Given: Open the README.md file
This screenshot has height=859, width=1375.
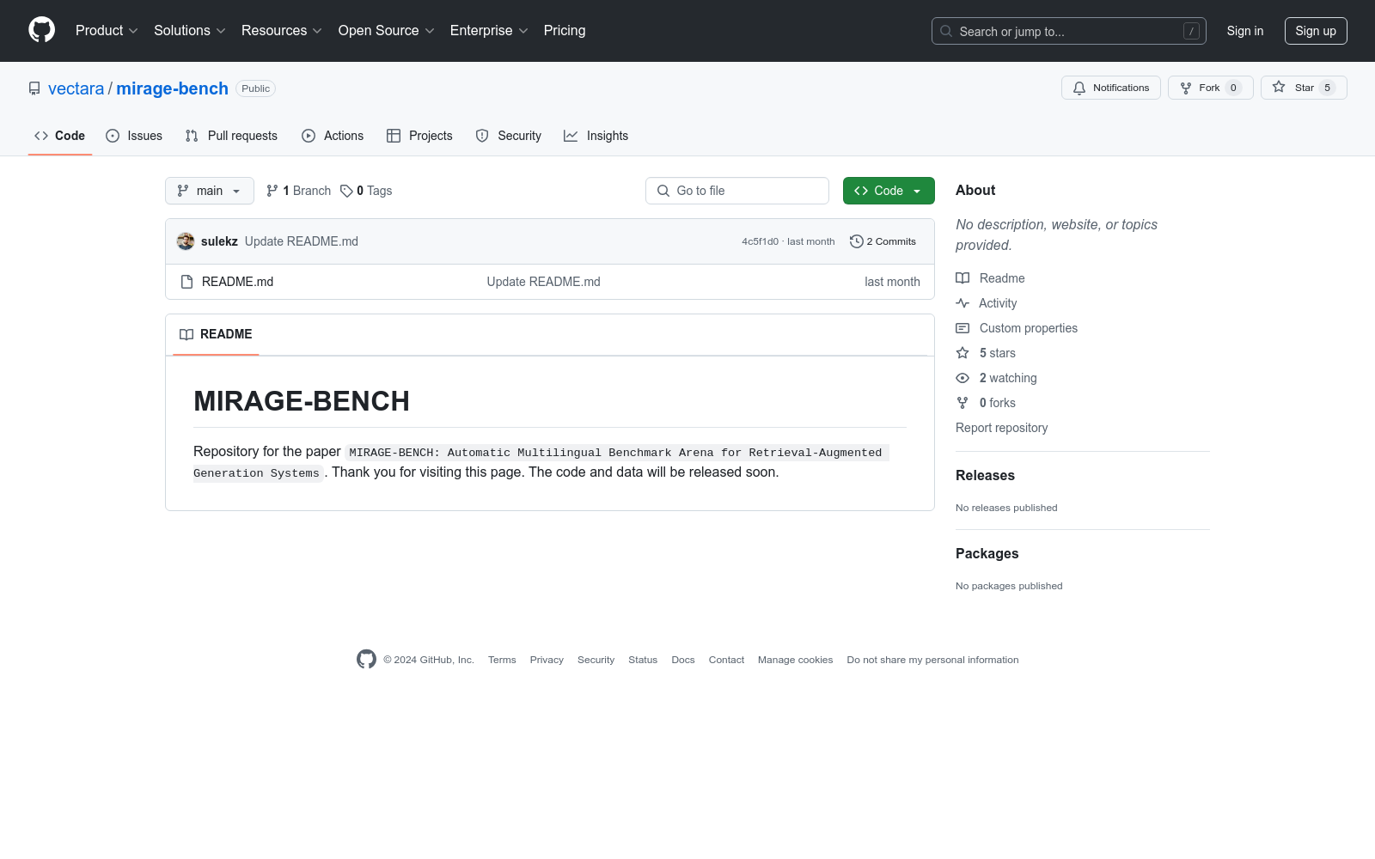Looking at the screenshot, I should 237,282.
